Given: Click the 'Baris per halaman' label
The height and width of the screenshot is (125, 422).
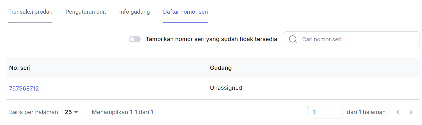Looking at the screenshot, I should [x=34, y=112].
